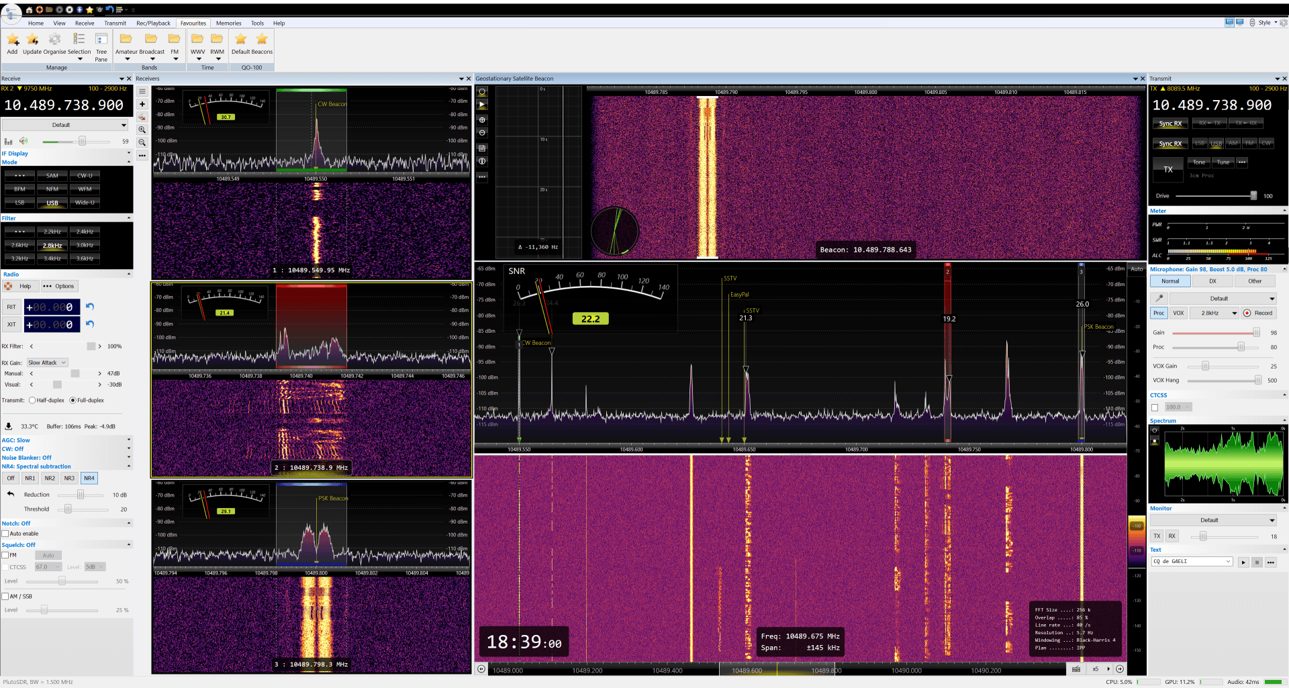
Task: Open the RX Gain Slow Attack dropdown
Action: pyautogui.click(x=47, y=362)
